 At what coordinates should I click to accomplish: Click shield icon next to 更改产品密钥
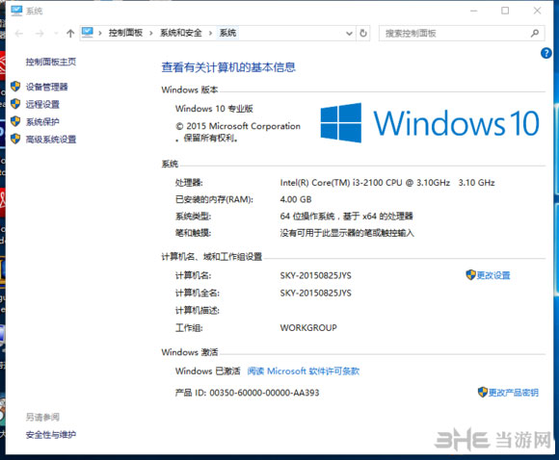pos(483,392)
